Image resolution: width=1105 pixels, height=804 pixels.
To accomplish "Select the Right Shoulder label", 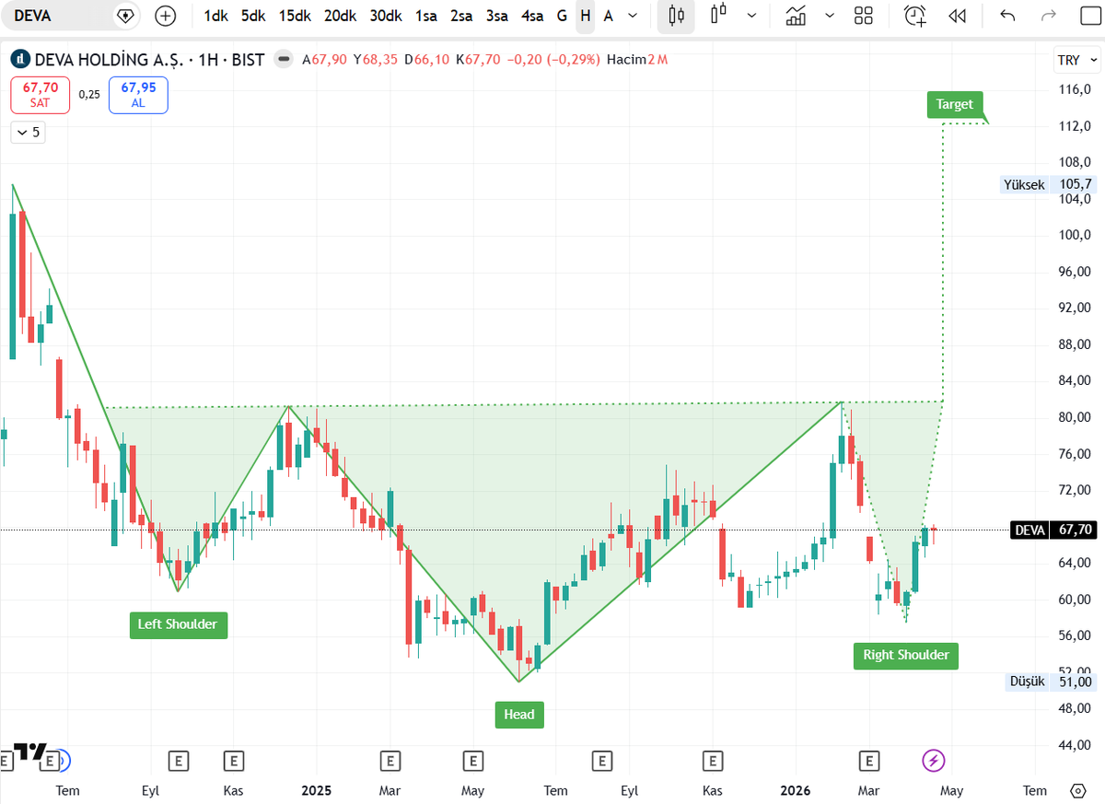I will 906,656.
